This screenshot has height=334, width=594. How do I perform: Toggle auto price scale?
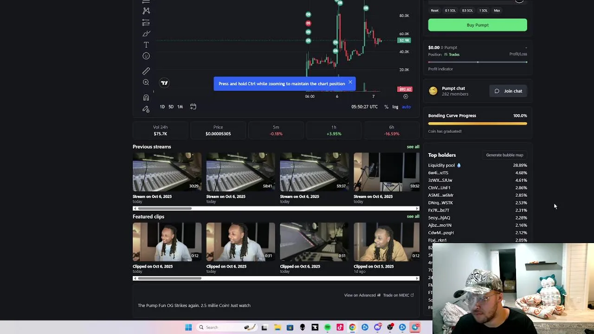(x=406, y=107)
